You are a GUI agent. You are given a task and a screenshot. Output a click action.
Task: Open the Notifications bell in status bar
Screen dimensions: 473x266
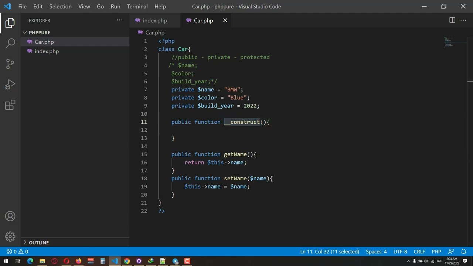click(463, 252)
